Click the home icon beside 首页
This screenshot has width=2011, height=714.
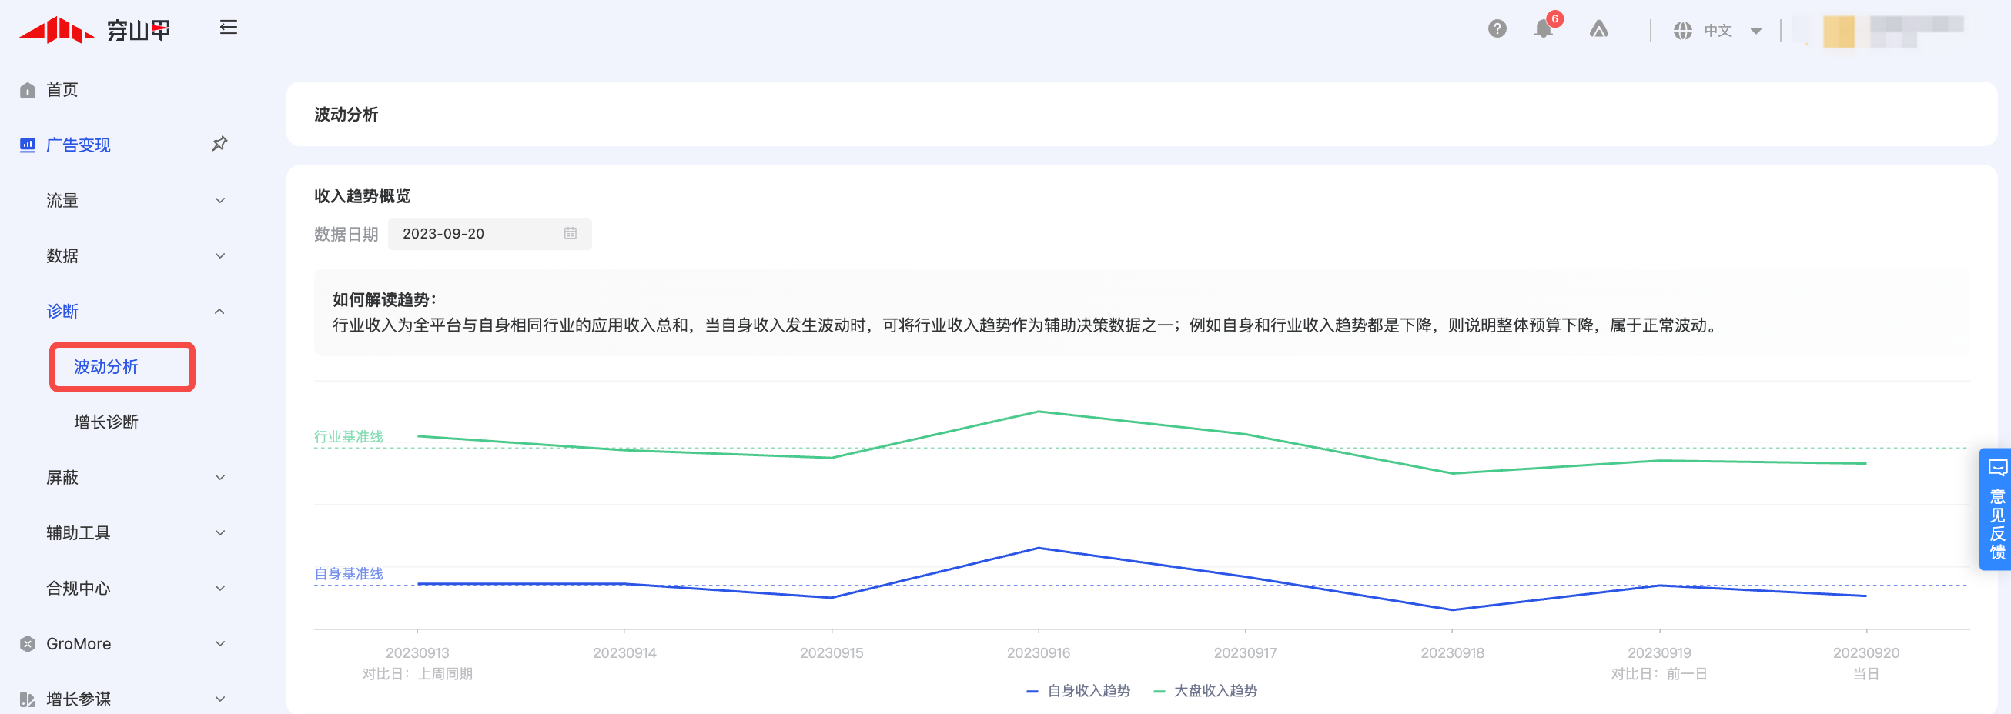[27, 90]
